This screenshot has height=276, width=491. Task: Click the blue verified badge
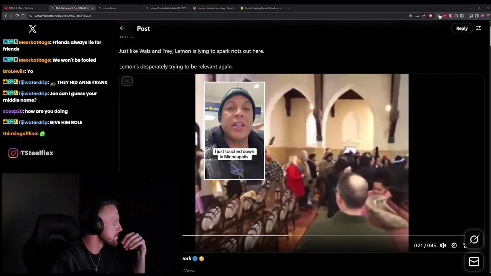[195, 258]
